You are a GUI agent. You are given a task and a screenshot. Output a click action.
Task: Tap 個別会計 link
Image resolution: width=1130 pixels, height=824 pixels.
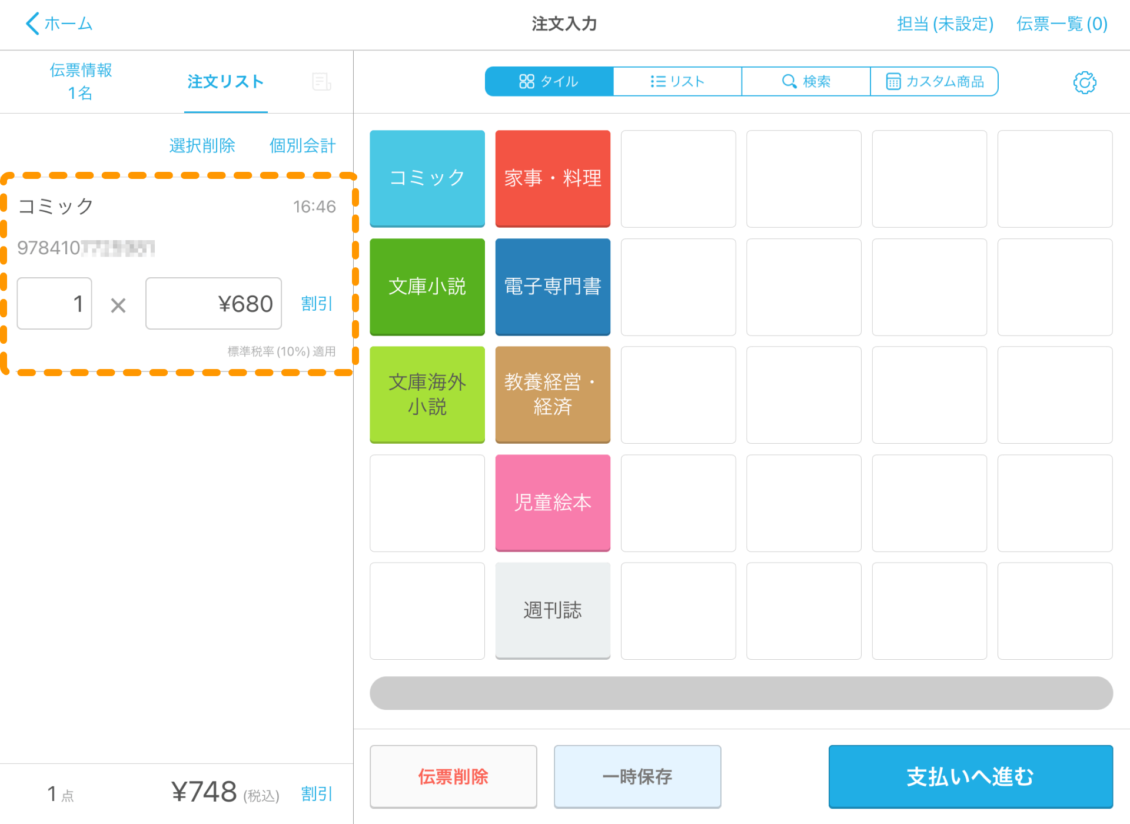click(x=303, y=145)
